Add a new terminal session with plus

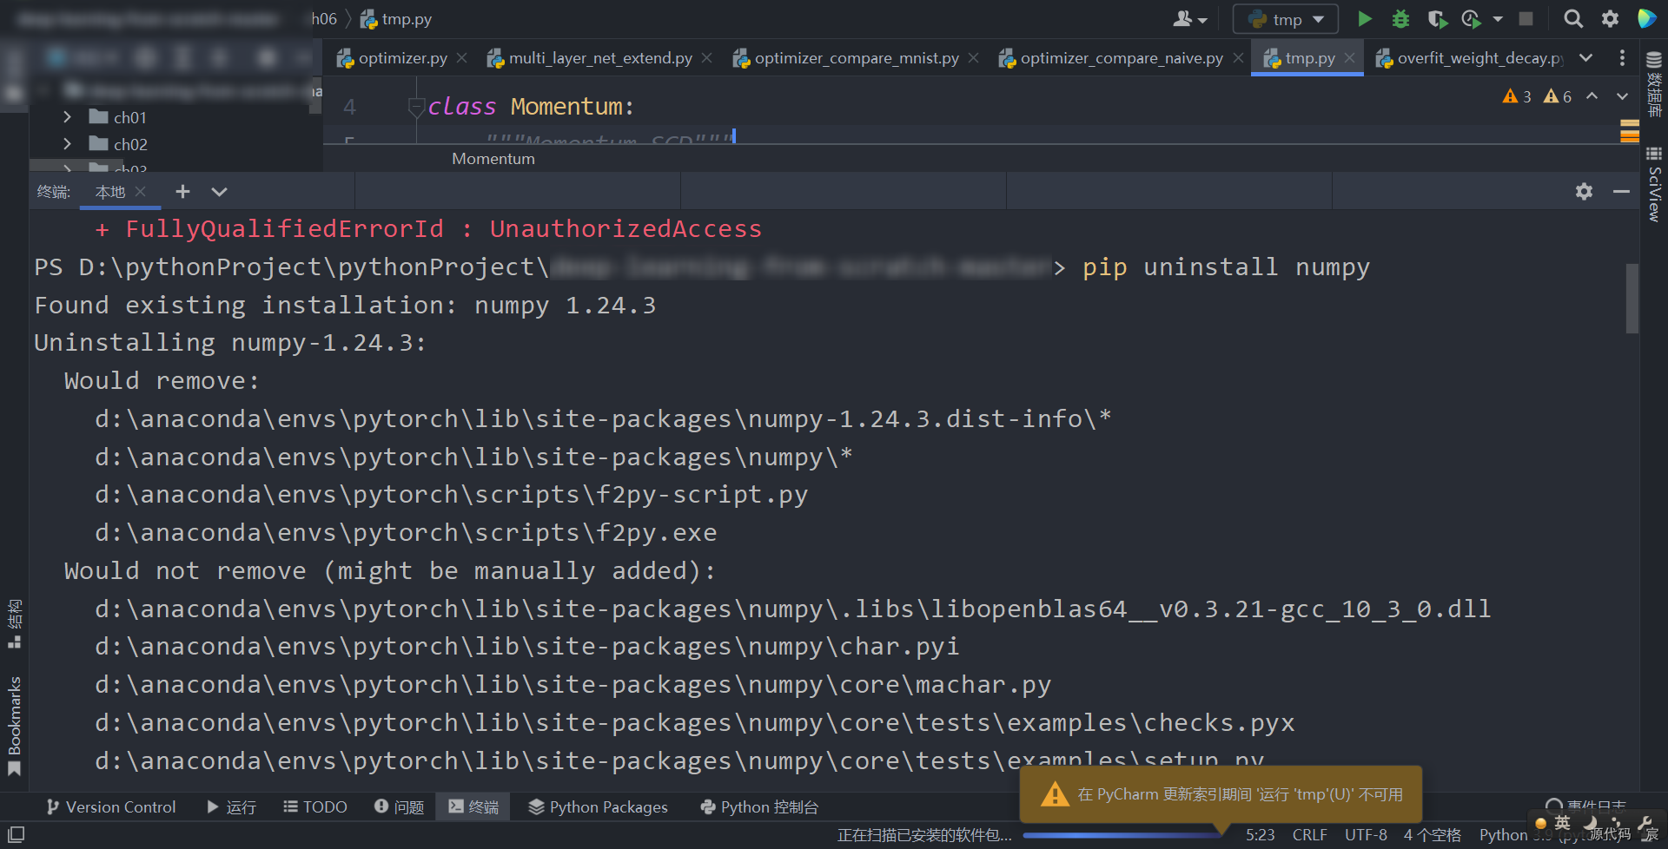(x=182, y=192)
